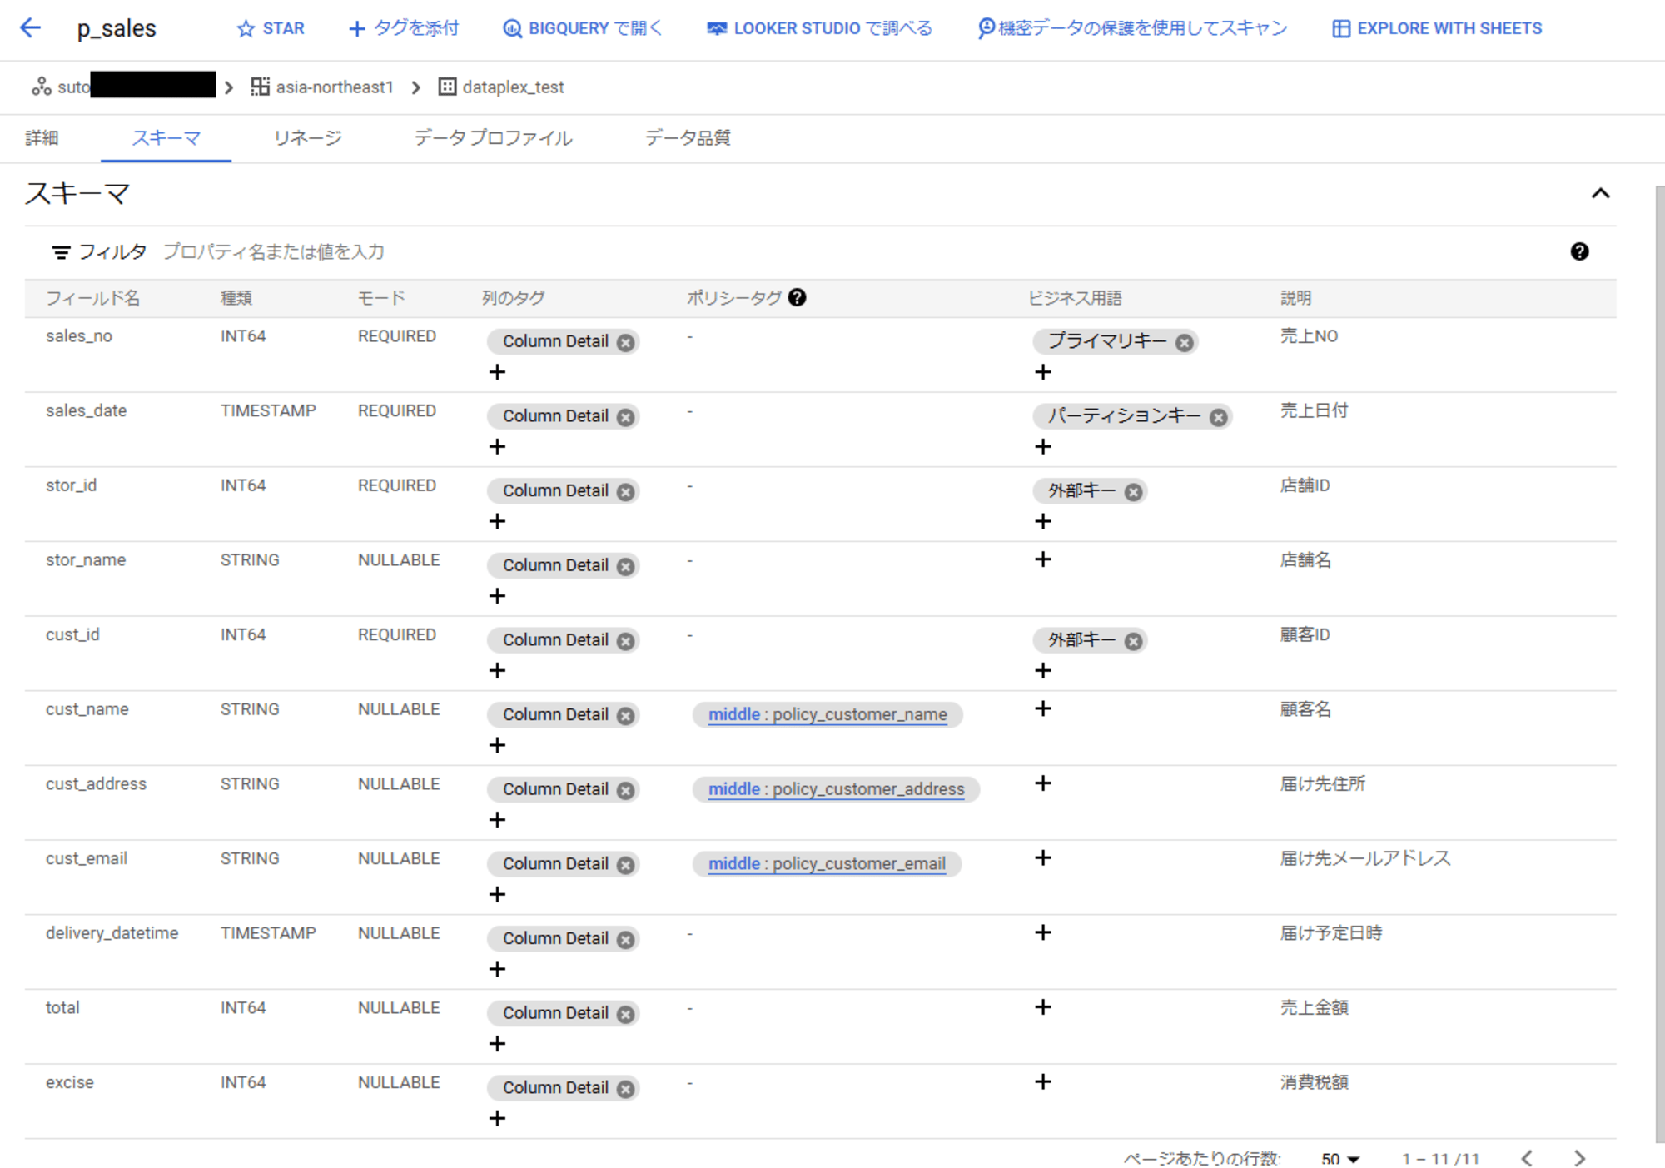The width and height of the screenshot is (1665, 1168).
Task: Add column tag to excise
Action: coord(497,1118)
